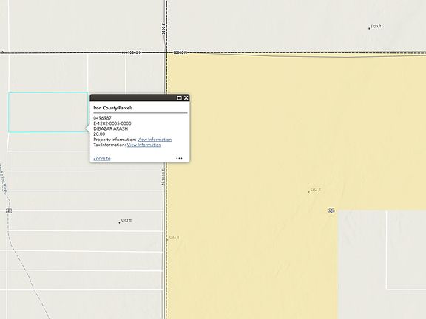The image size is (426, 319).
Task: Click the 3200 E vertical road label
Action: tap(163, 29)
